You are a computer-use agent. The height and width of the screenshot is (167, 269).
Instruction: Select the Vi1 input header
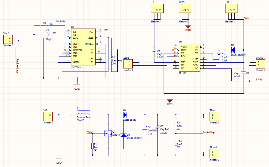[x=48, y=116]
